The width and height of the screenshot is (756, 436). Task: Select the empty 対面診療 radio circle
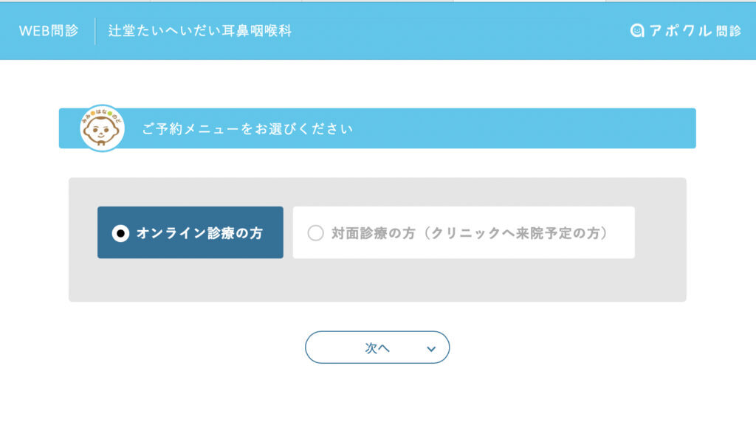click(316, 233)
